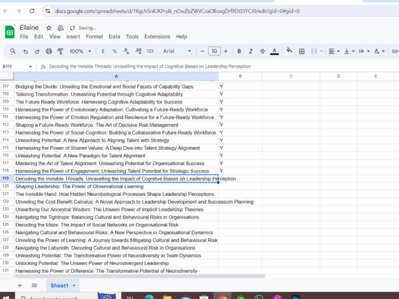The height and width of the screenshot is (299, 399).
Task: Click the merge cells icon
Action: pyautogui.click(x=314, y=51)
